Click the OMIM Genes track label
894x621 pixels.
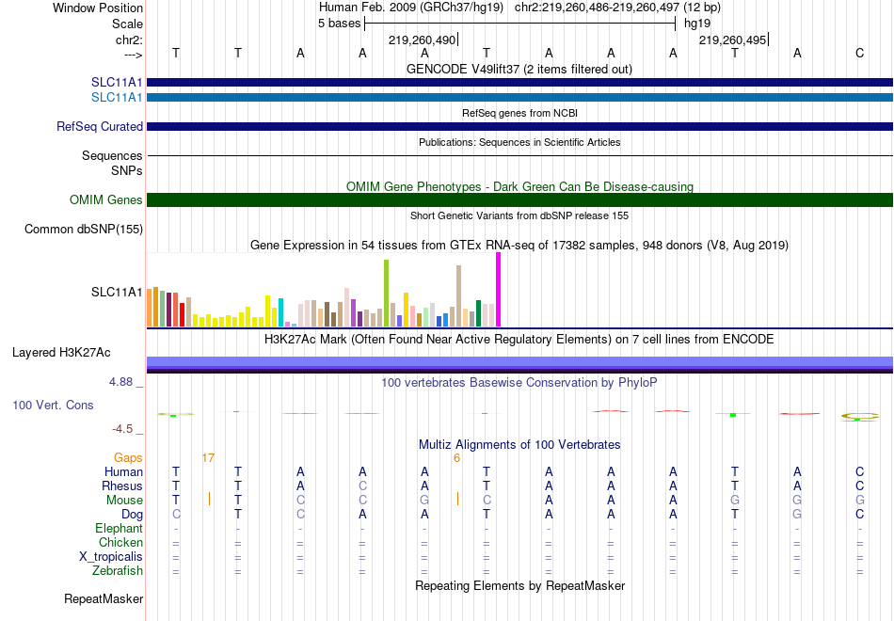click(105, 200)
